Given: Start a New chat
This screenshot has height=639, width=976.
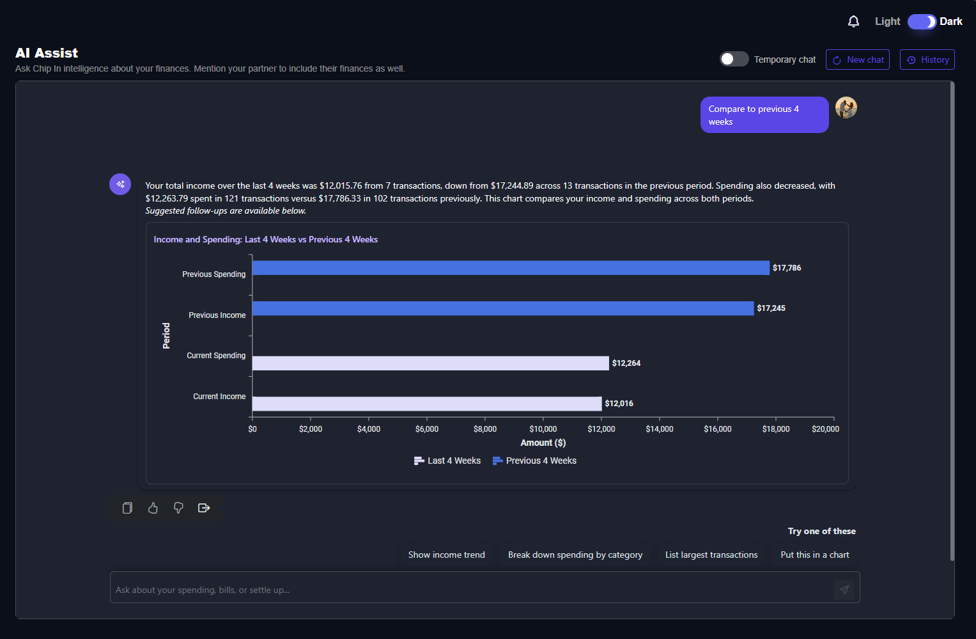Looking at the screenshot, I should 858,59.
